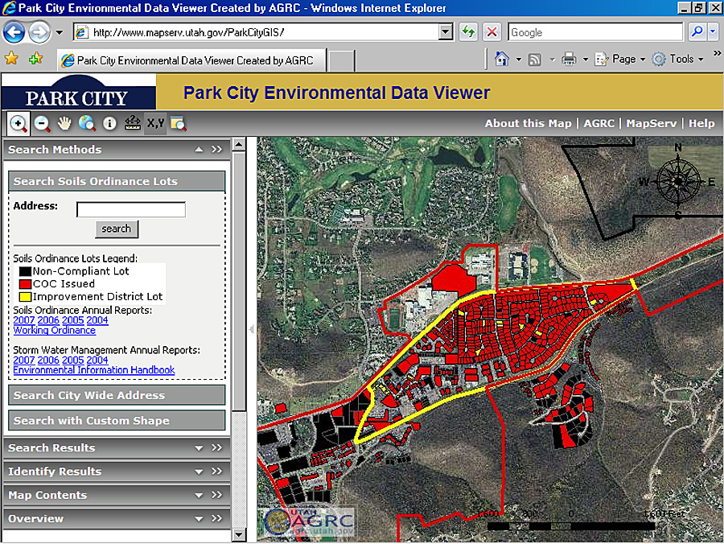The height and width of the screenshot is (544, 724).
Task: Click the Search Soils Ordinance Lots header
Action: point(117,181)
